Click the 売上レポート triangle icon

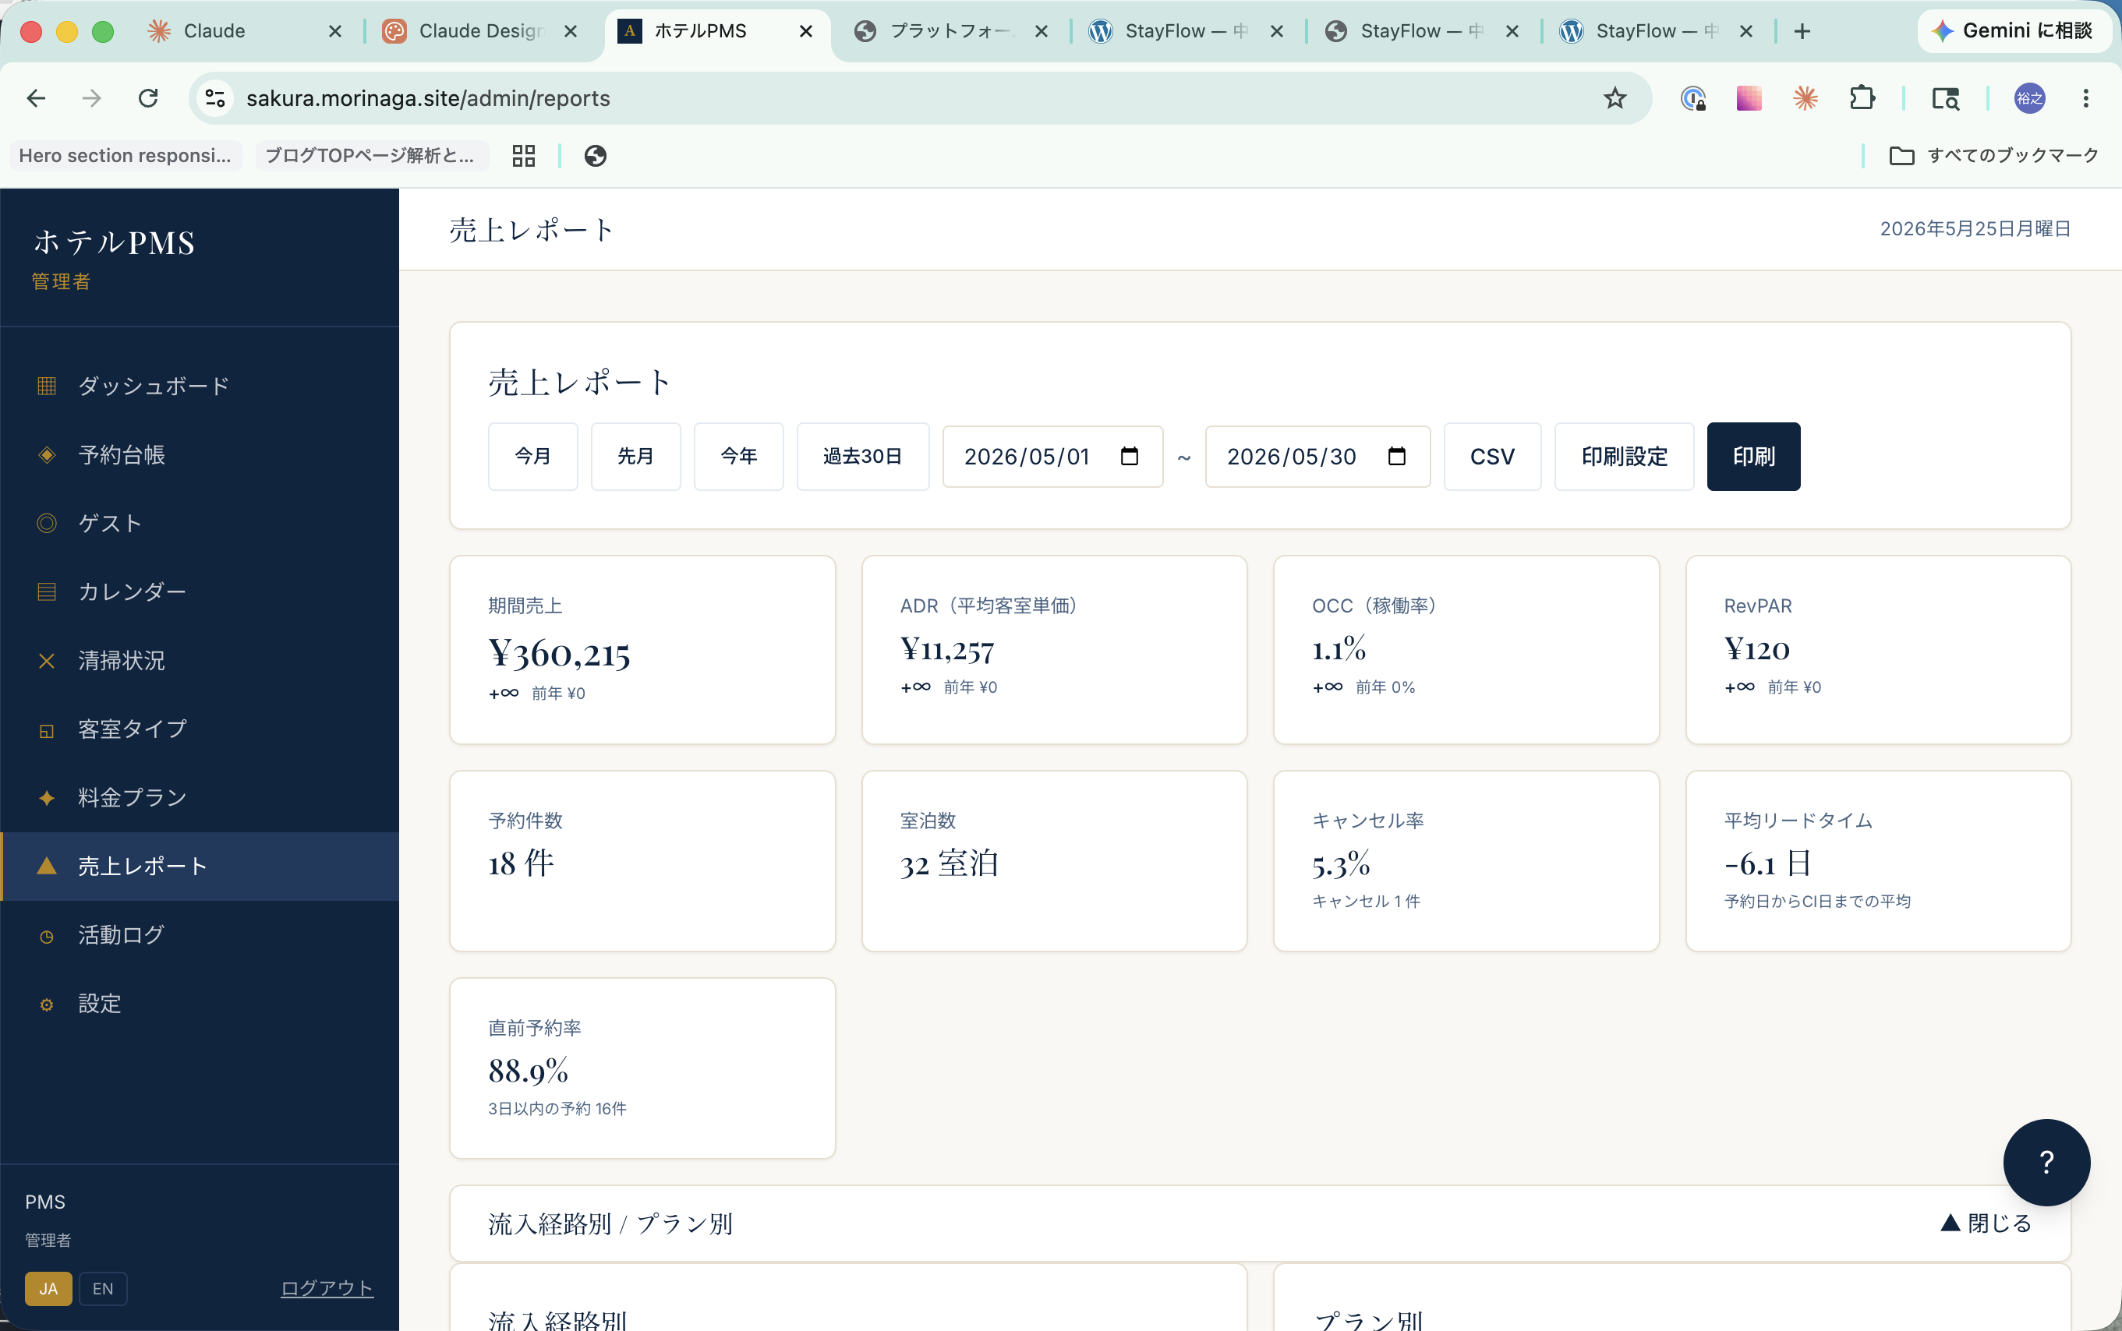coord(47,867)
